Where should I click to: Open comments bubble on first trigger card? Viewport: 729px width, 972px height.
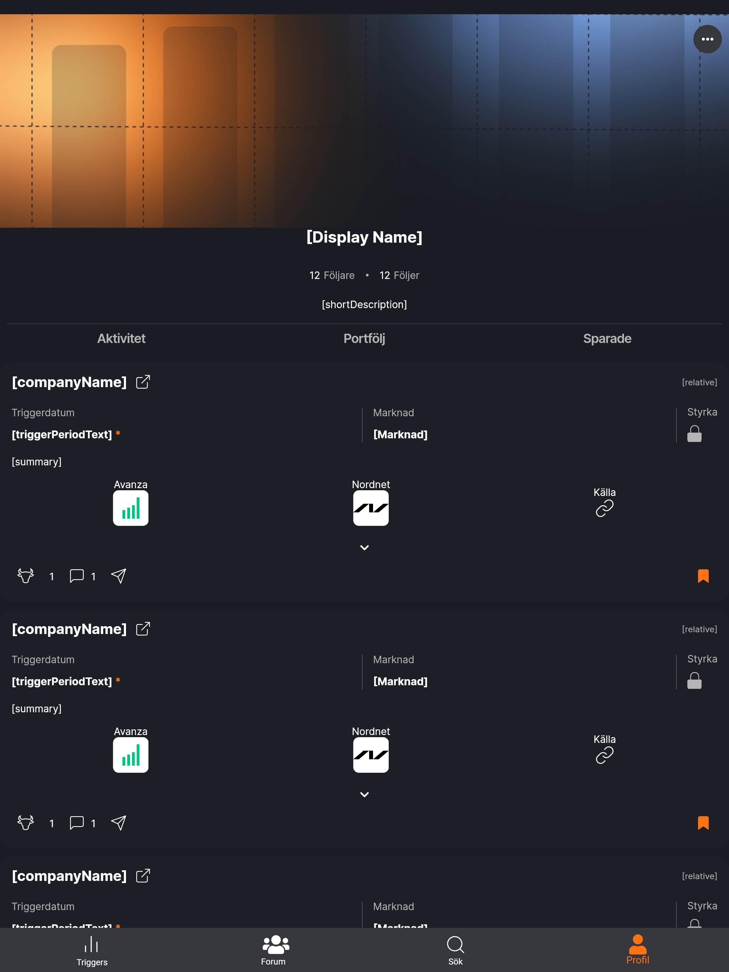(x=77, y=576)
